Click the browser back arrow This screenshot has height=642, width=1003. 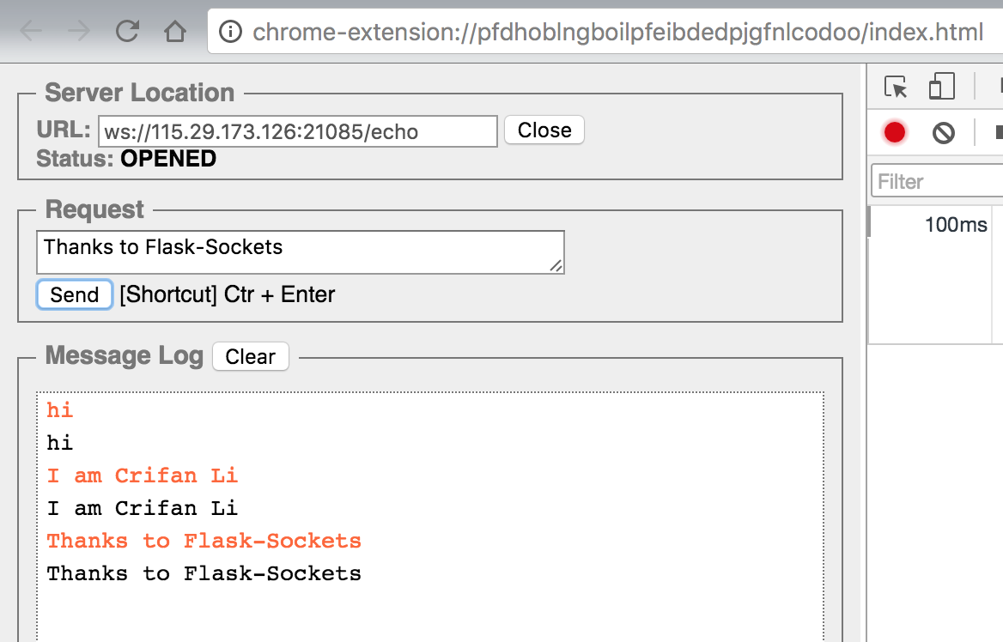point(32,33)
